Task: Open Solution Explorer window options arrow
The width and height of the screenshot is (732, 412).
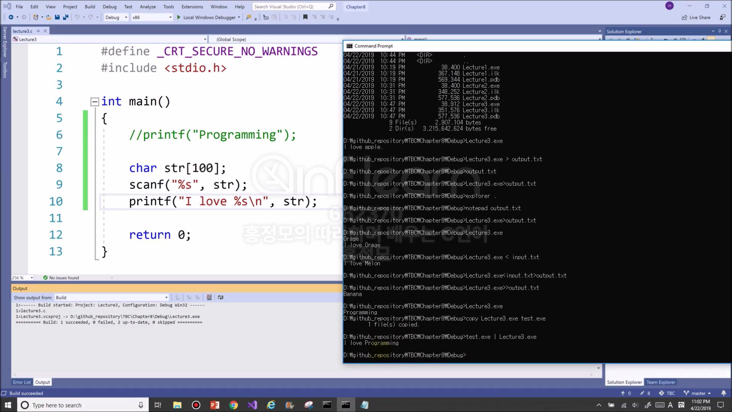Action: point(713,31)
